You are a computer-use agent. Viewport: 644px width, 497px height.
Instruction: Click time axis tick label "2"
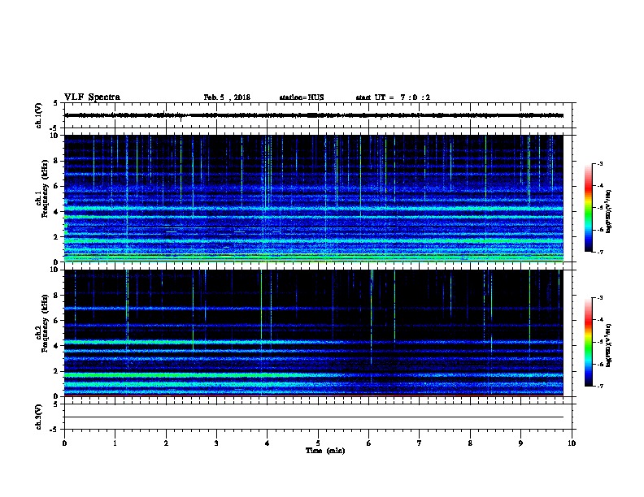tap(166, 443)
